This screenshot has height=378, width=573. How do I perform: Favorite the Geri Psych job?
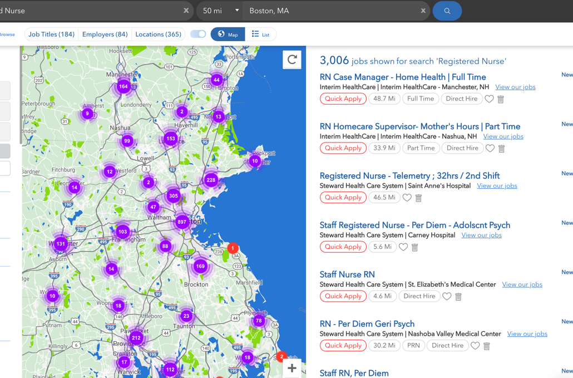[x=475, y=346]
